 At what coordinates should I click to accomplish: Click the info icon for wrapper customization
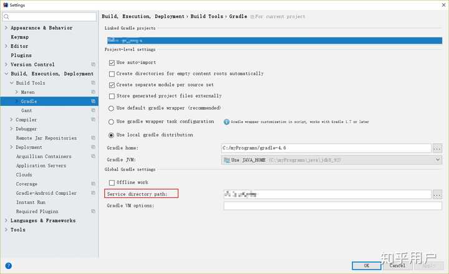pyautogui.click(x=226, y=122)
